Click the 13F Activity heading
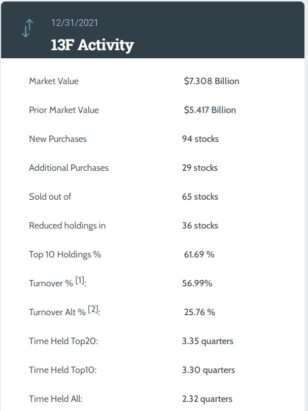 click(x=92, y=45)
